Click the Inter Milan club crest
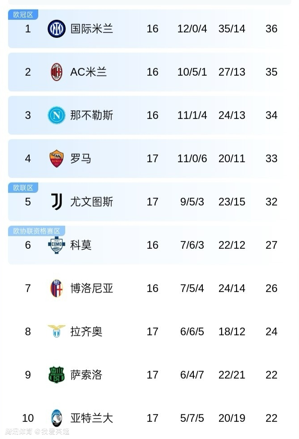Viewport: 299px width, 439px height. click(x=57, y=29)
